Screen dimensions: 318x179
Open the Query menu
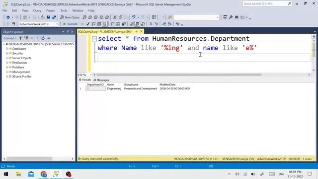pos(37,10)
